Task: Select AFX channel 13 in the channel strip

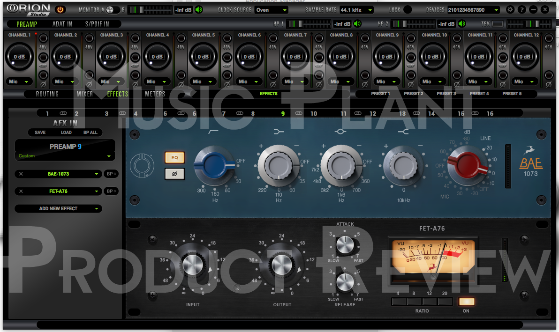Action: coord(402,113)
